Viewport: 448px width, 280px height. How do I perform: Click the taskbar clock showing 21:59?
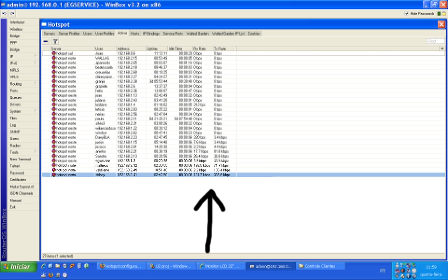(431, 267)
